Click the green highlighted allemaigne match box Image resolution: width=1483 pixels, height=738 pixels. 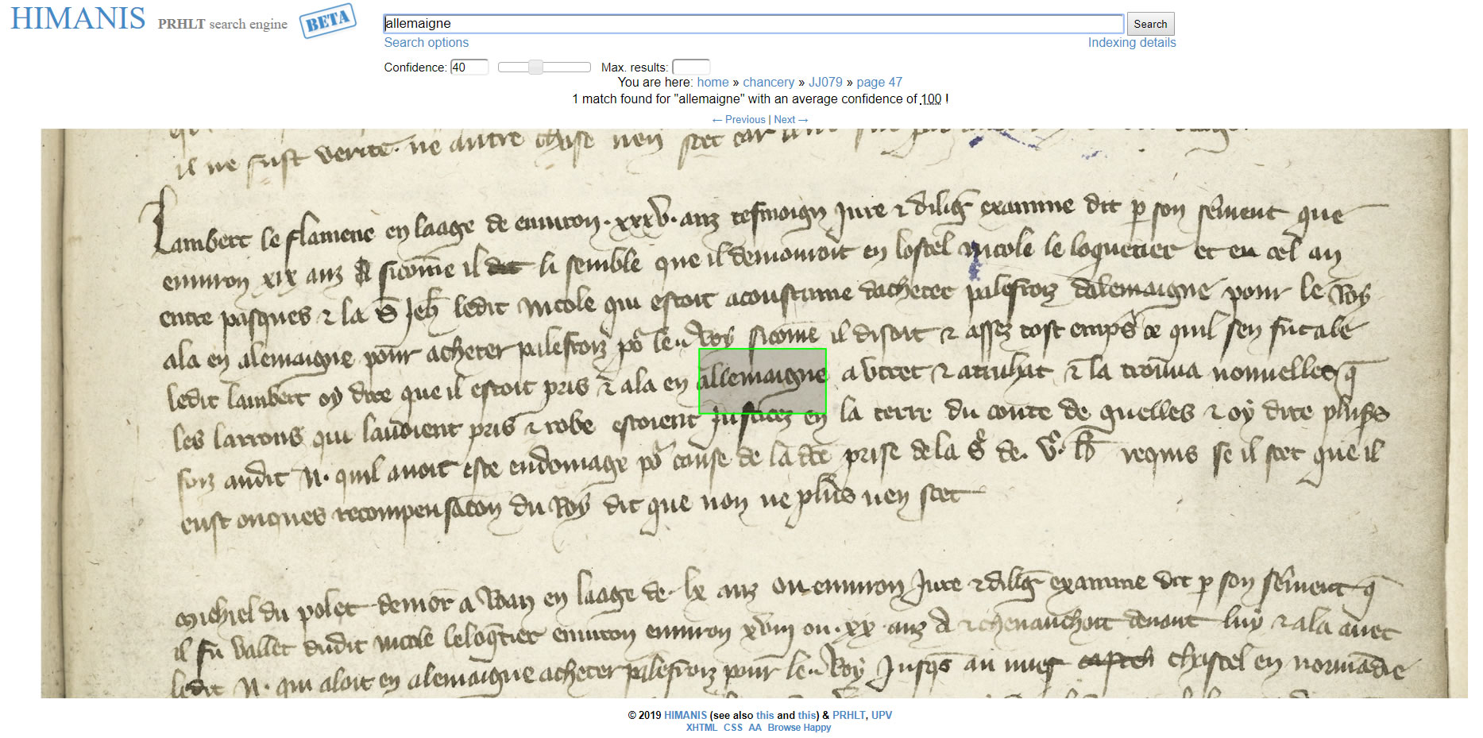pyautogui.click(x=762, y=381)
